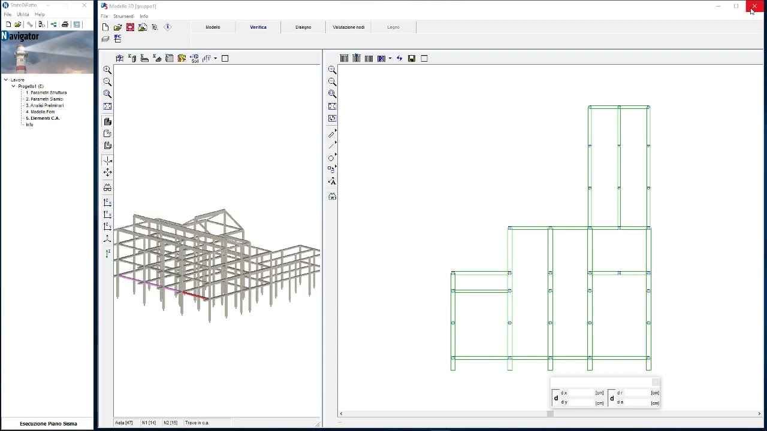Open the Info menu in Modello 3D
Image resolution: width=767 pixels, height=431 pixels.
coord(144,16)
